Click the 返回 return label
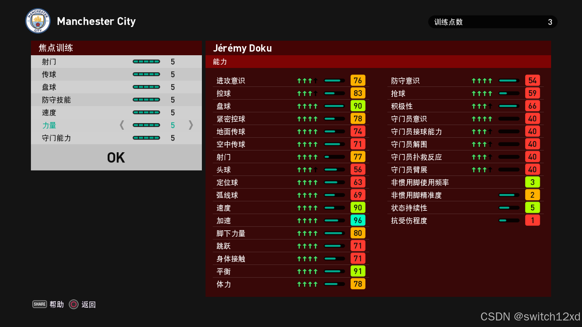Image resolution: width=582 pixels, height=327 pixels. click(x=88, y=304)
